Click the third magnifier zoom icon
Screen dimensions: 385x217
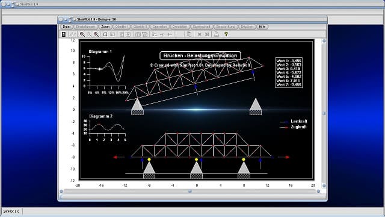(96, 34)
